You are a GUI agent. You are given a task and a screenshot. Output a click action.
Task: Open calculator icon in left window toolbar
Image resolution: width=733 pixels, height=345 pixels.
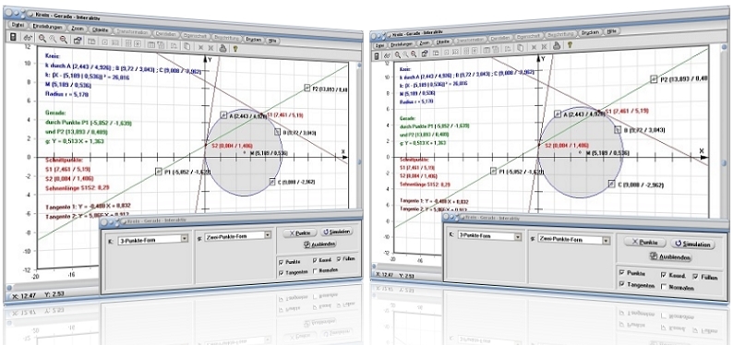coord(13,37)
